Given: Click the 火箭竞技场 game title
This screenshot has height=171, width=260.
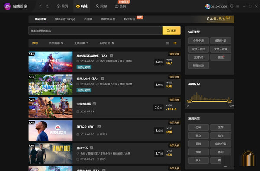Looking at the screenshot, I should click(84, 104).
